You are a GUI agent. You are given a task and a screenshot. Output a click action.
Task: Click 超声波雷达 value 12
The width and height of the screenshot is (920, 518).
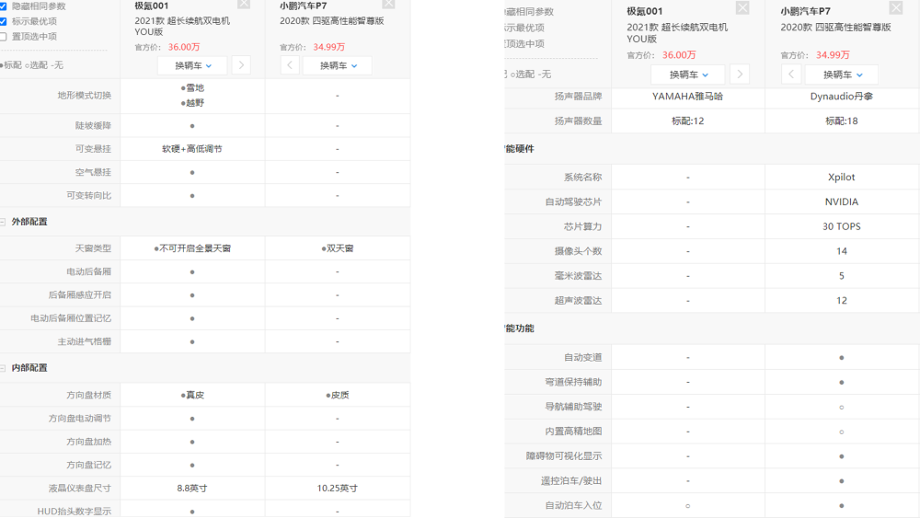[x=842, y=300]
